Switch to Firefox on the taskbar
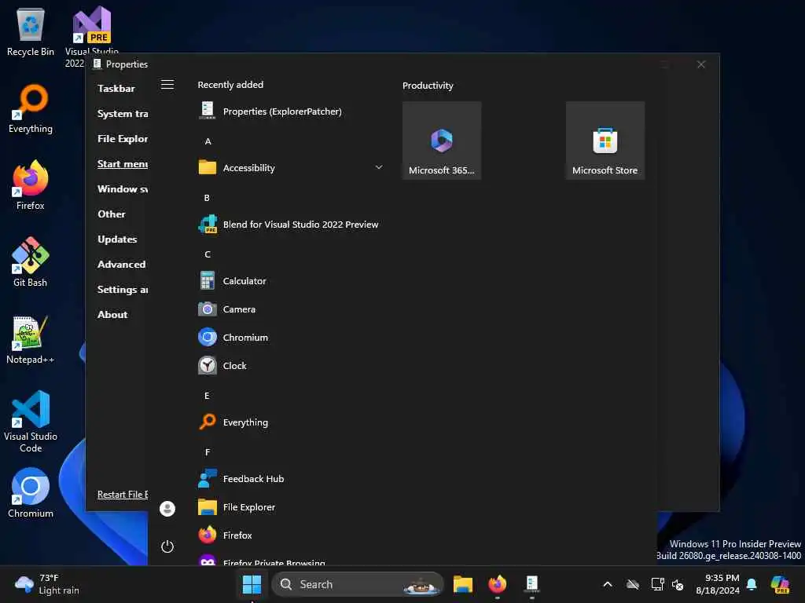 [x=497, y=584]
